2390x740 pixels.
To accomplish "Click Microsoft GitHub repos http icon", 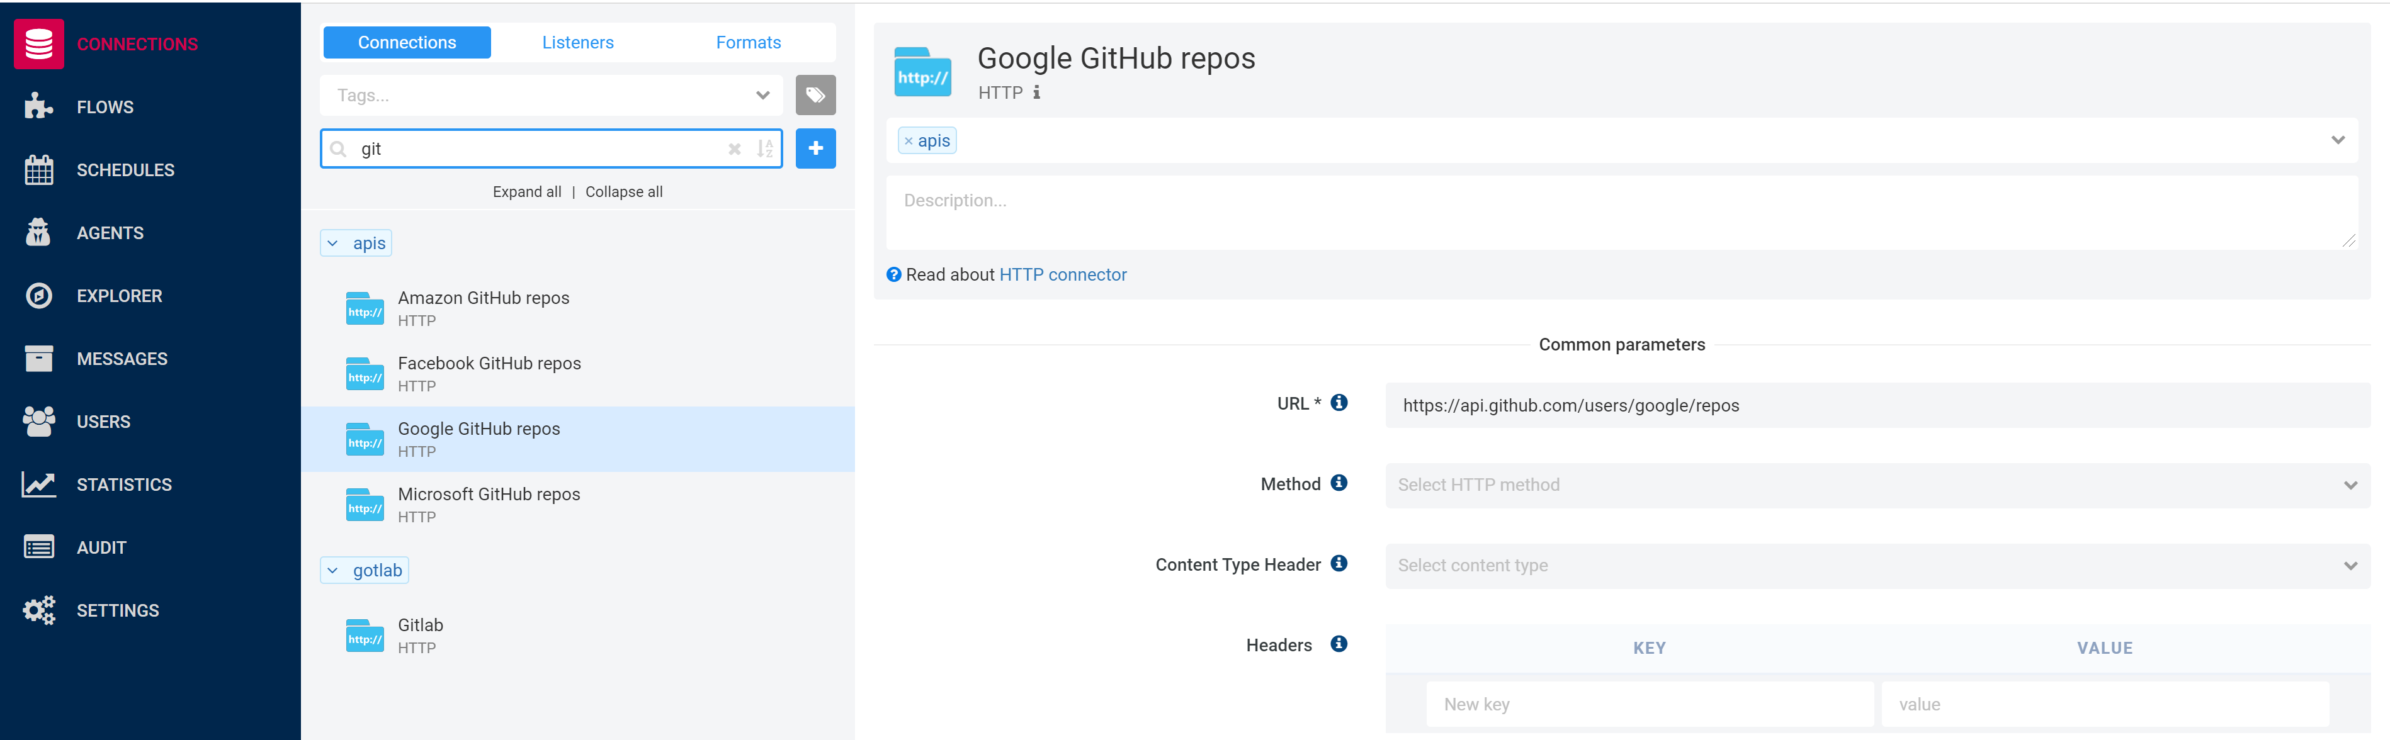I will click(x=365, y=505).
